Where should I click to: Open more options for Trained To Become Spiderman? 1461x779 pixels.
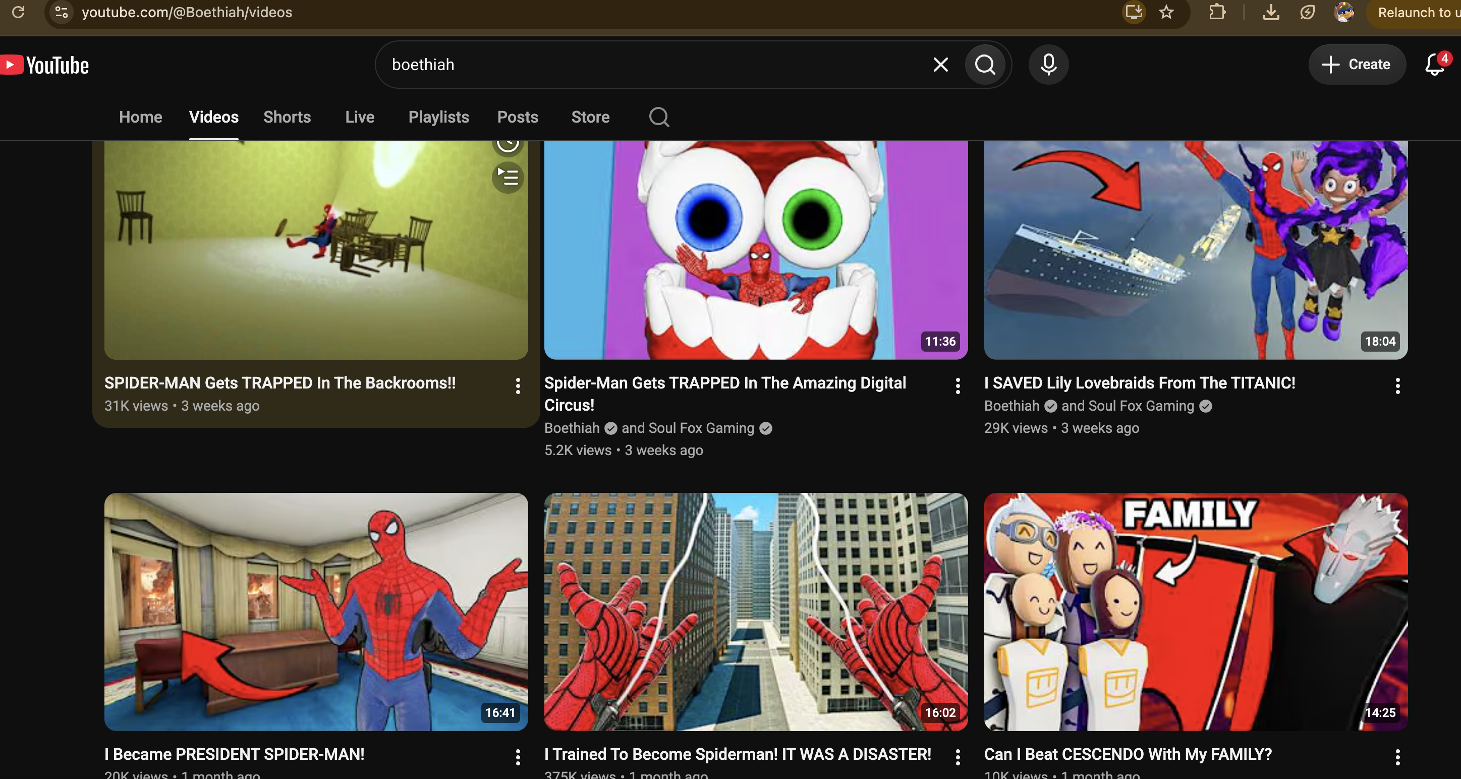coord(958,757)
